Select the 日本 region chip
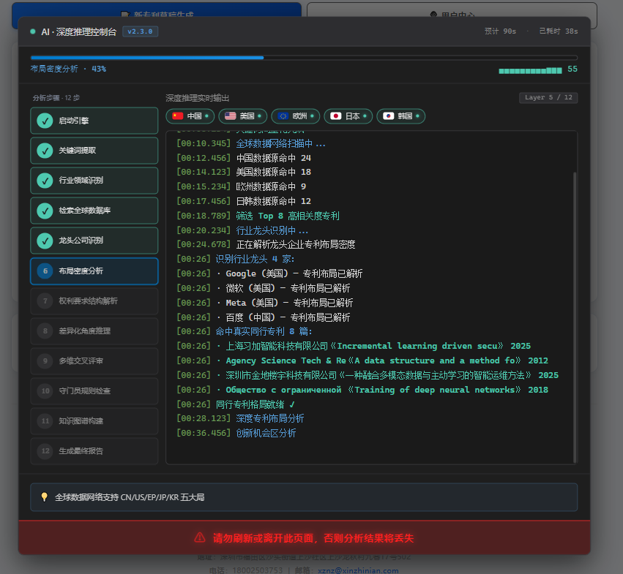623x574 pixels. tap(348, 116)
